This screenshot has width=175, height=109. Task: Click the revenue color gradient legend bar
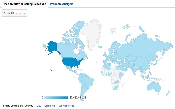click(x=56, y=98)
